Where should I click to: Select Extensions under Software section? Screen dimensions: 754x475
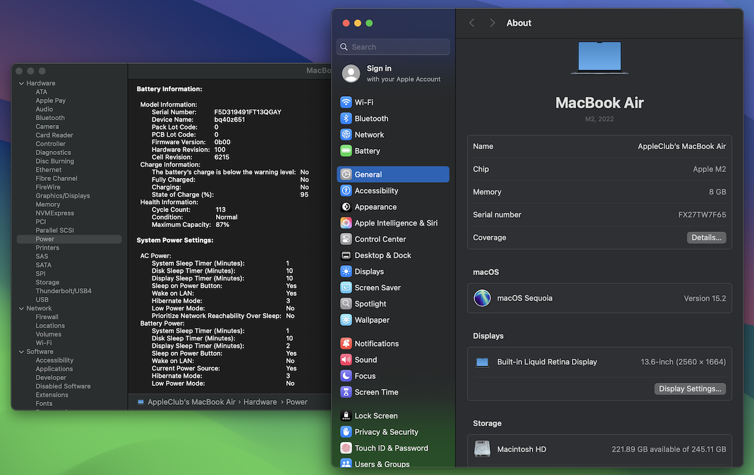tap(52, 395)
